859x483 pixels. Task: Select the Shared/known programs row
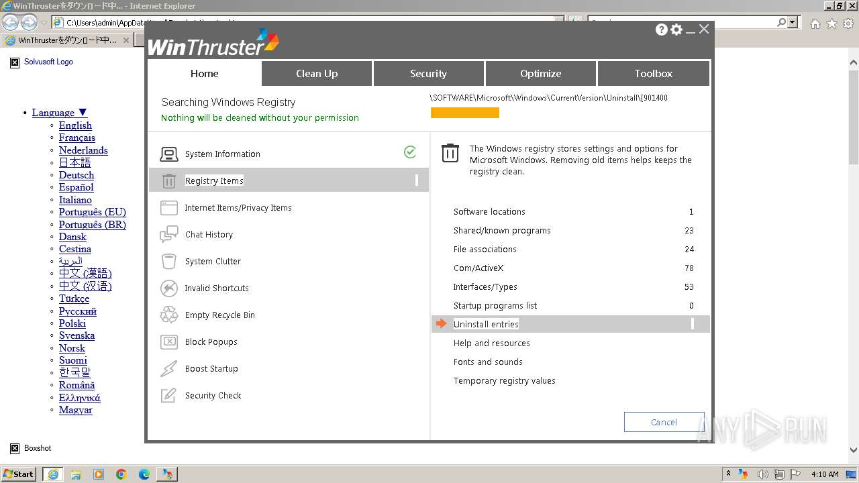pos(570,230)
